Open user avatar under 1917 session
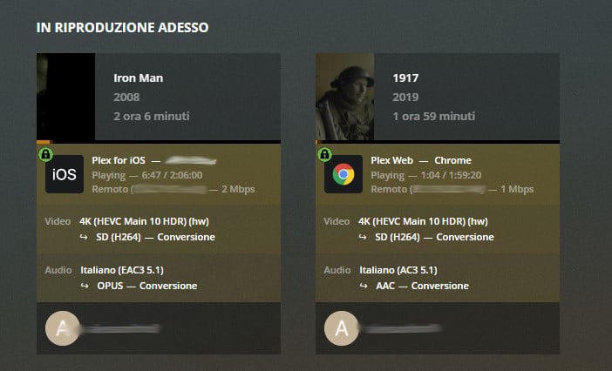 click(x=339, y=328)
